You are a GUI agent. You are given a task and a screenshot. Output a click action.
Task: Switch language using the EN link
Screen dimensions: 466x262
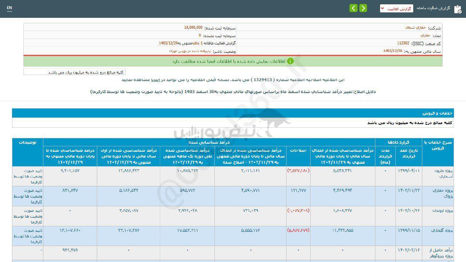9,8
